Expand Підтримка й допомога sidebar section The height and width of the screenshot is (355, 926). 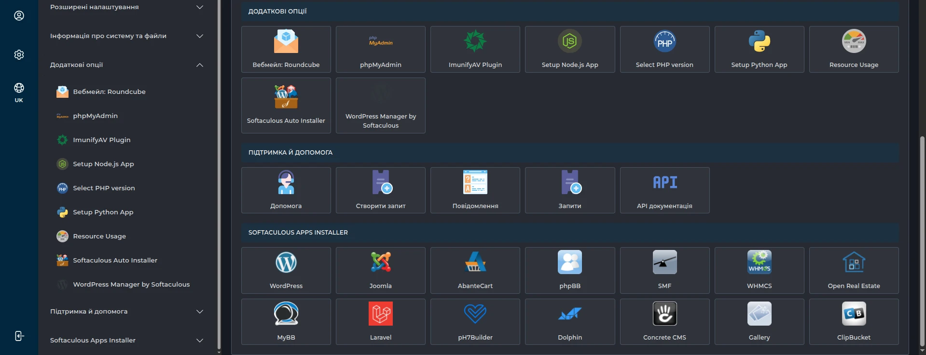[127, 312]
